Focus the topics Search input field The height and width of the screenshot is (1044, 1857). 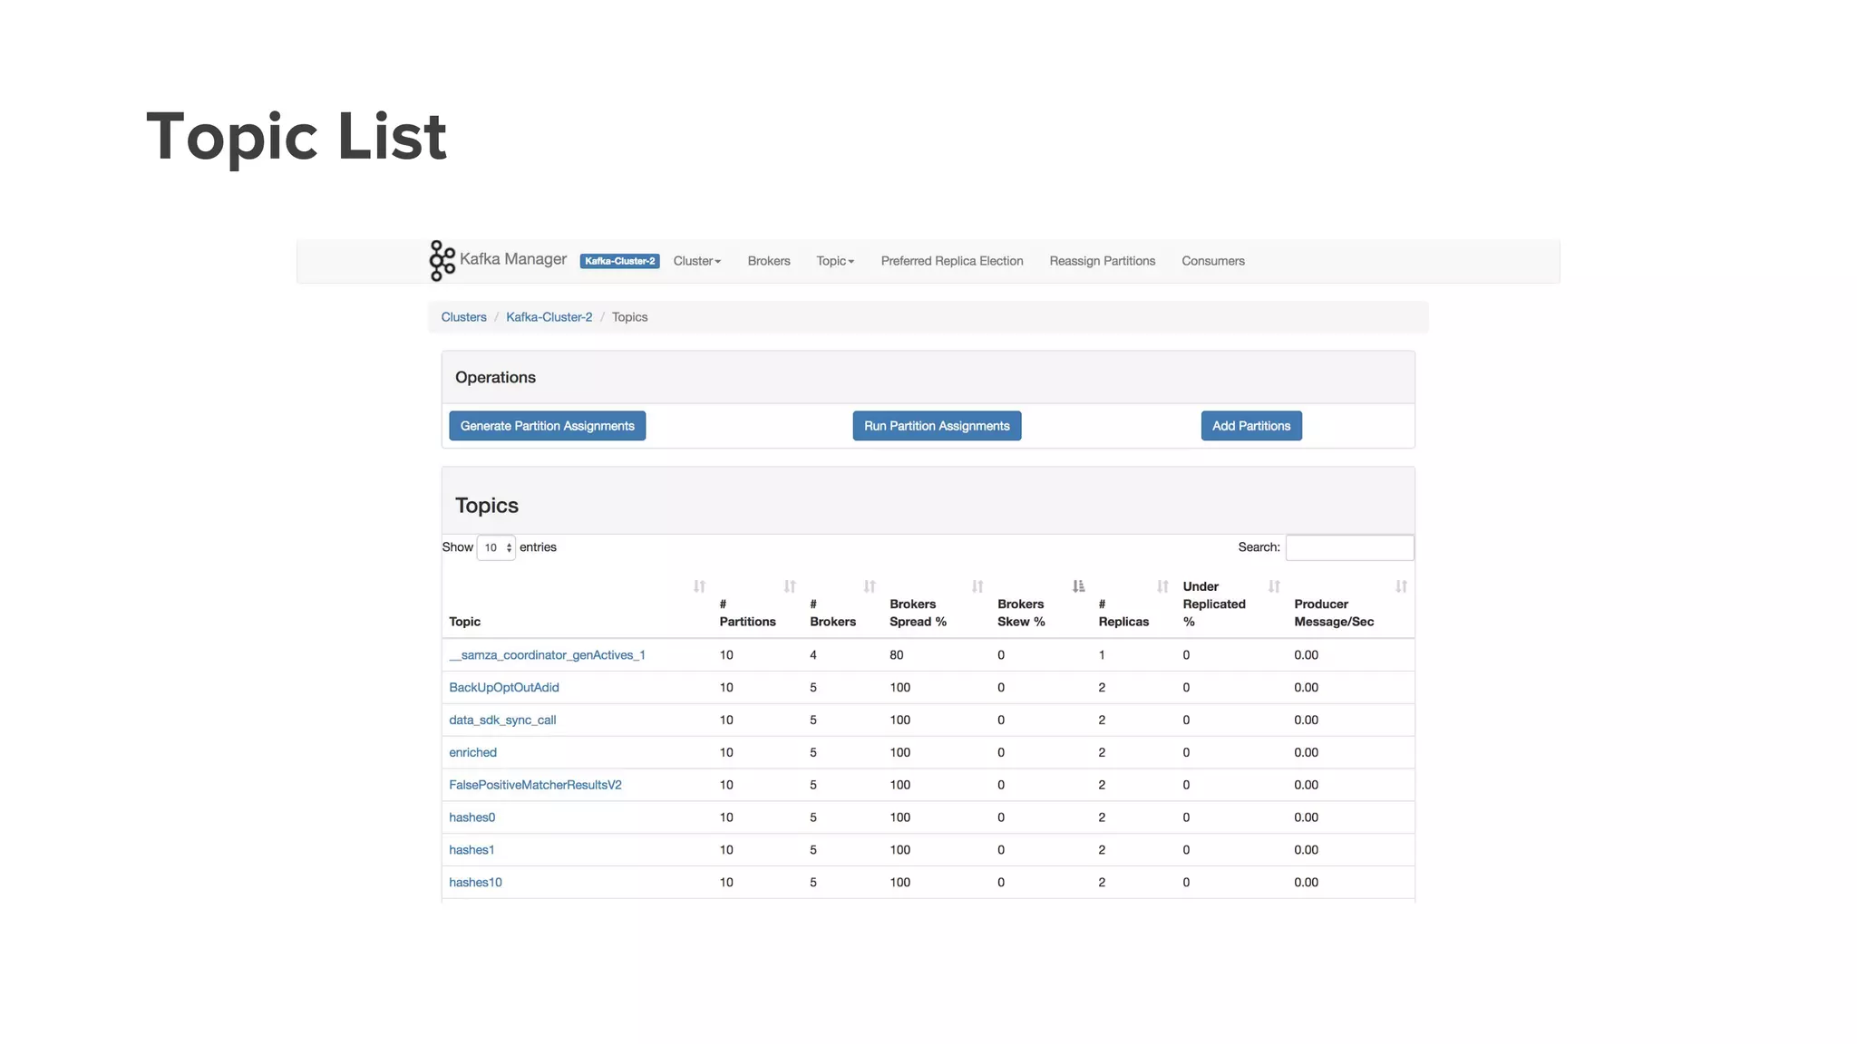[x=1349, y=547]
